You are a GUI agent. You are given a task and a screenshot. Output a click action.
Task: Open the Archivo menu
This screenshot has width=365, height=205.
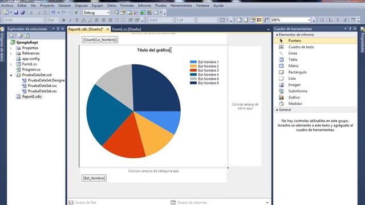[7, 5]
